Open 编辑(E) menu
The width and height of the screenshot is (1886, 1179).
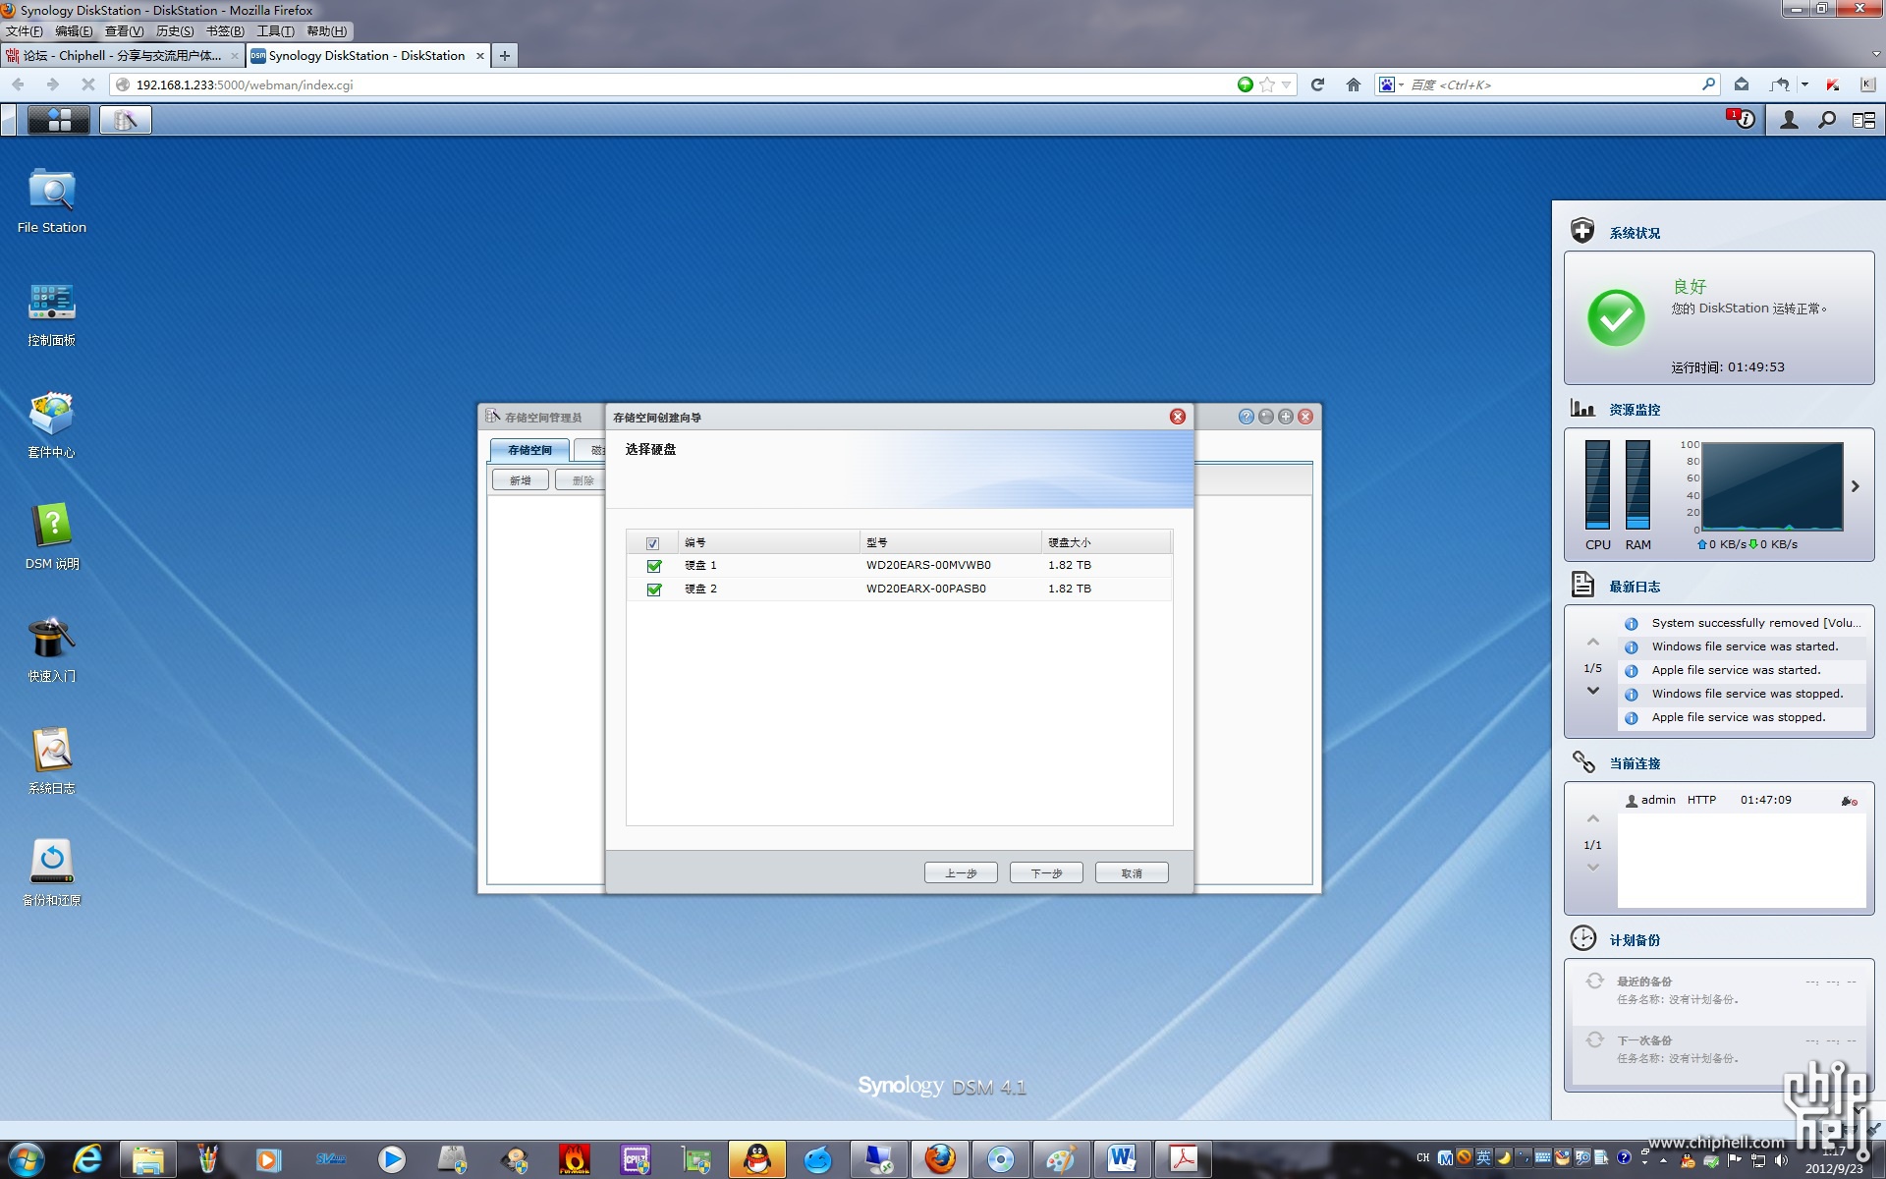74,31
